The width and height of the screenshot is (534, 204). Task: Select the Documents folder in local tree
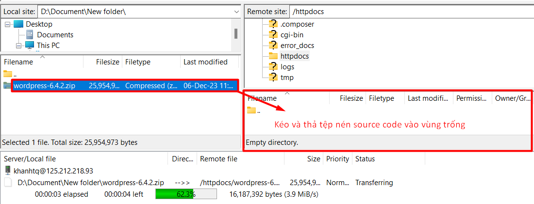pos(55,35)
